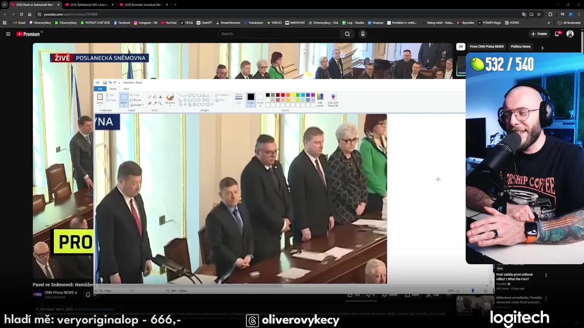Image resolution: width=584 pixels, height=328 pixels.
Task: Pick the red palette color
Action: (x=283, y=95)
